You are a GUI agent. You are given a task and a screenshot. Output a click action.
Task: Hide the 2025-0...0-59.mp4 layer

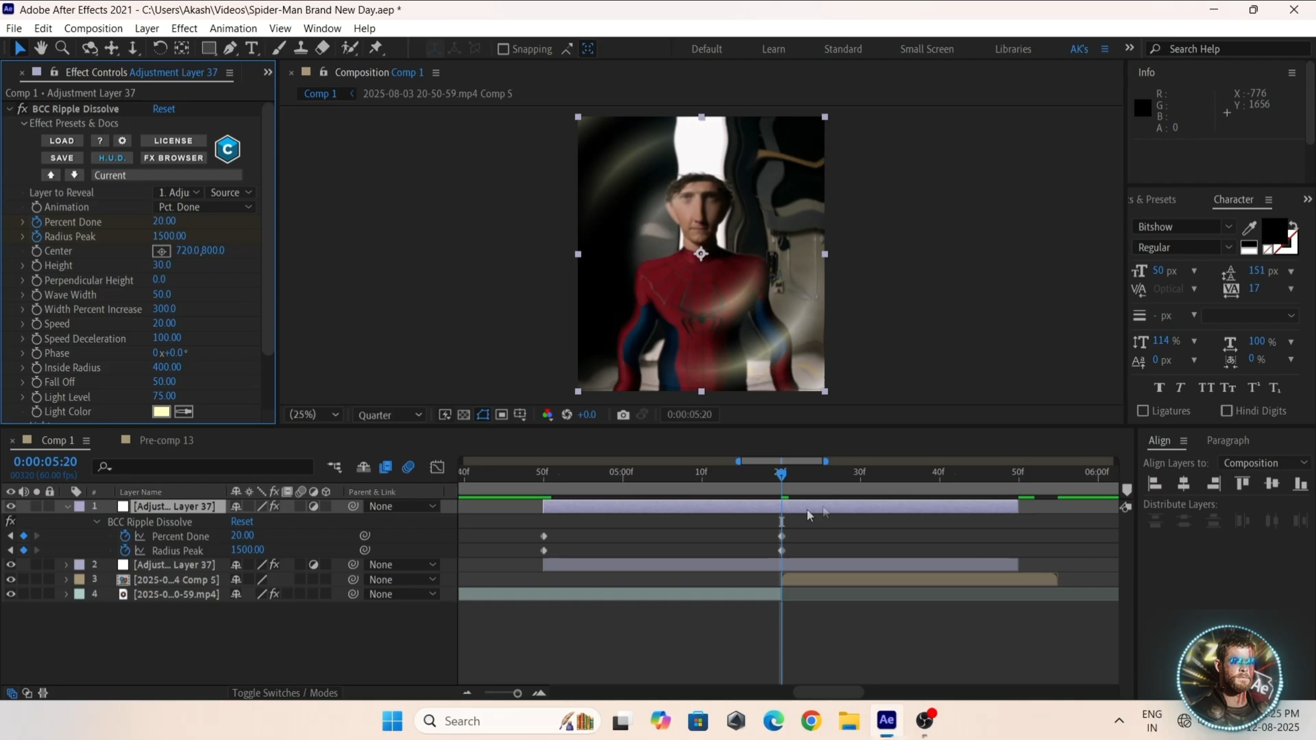[x=10, y=594]
